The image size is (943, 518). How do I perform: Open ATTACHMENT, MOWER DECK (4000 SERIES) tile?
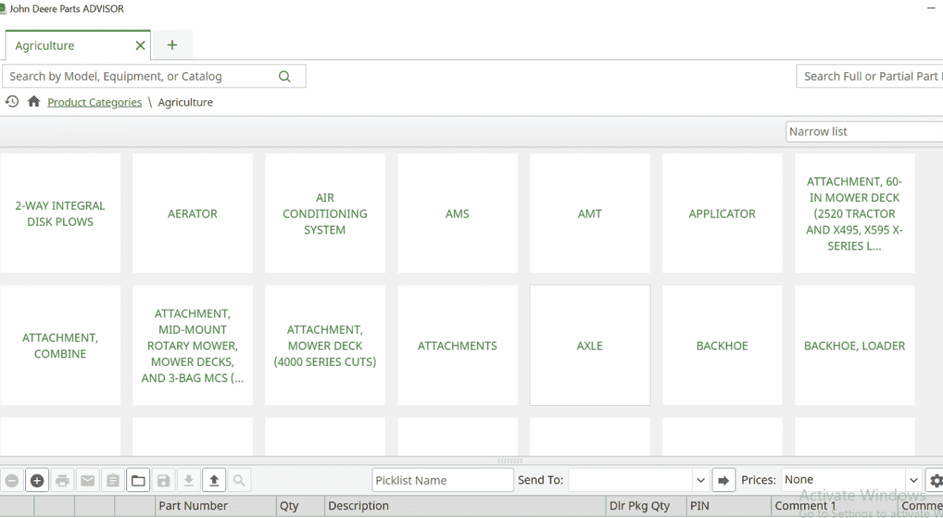click(x=325, y=346)
